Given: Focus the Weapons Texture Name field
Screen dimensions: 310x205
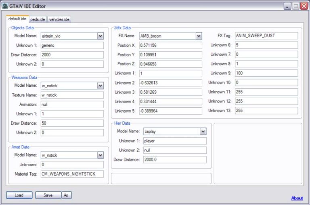Looking at the screenshot, I should coord(72,95).
